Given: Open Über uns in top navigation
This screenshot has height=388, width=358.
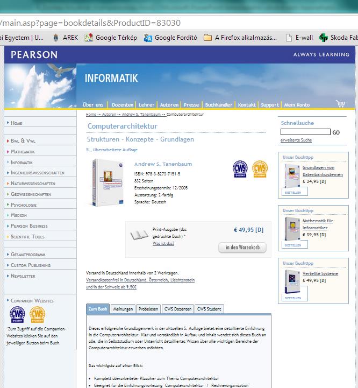Looking at the screenshot, I should [93, 105].
